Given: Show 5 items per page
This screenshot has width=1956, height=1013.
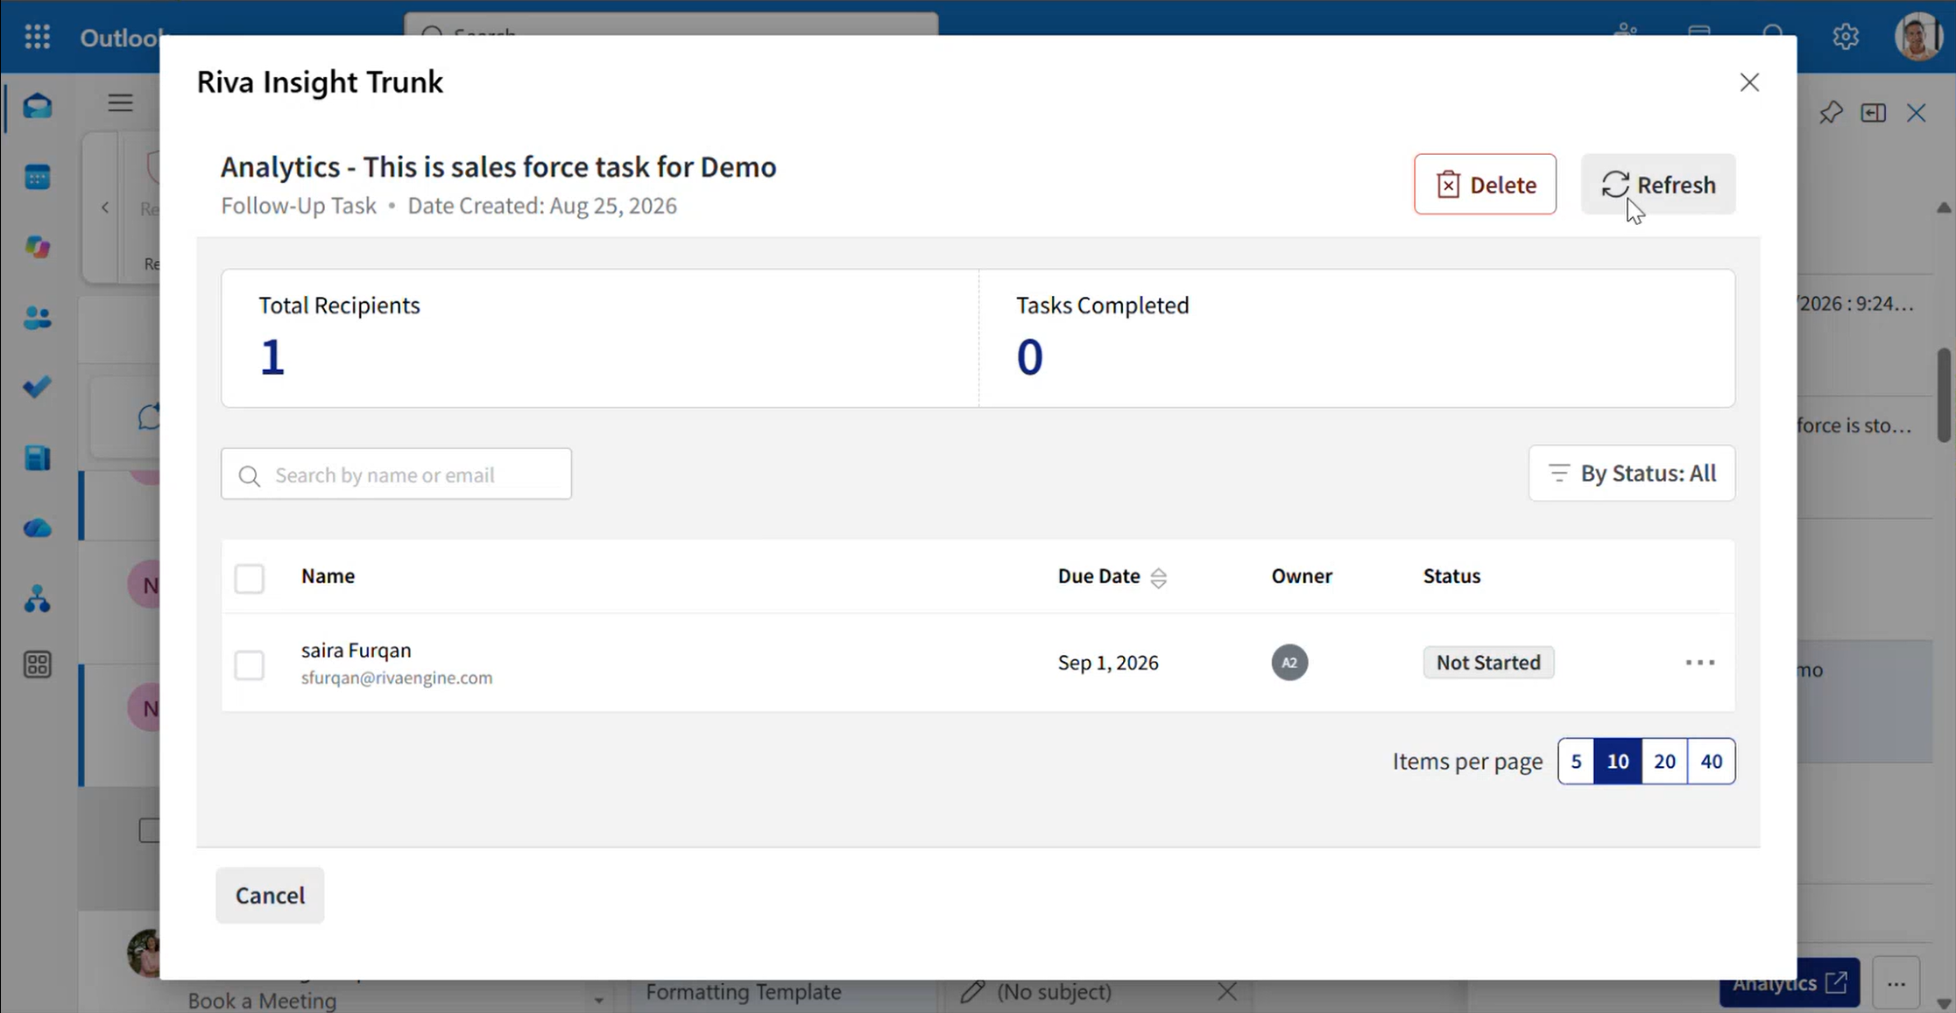Looking at the screenshot, I should pyautogui.click(x=1576, y=762).
